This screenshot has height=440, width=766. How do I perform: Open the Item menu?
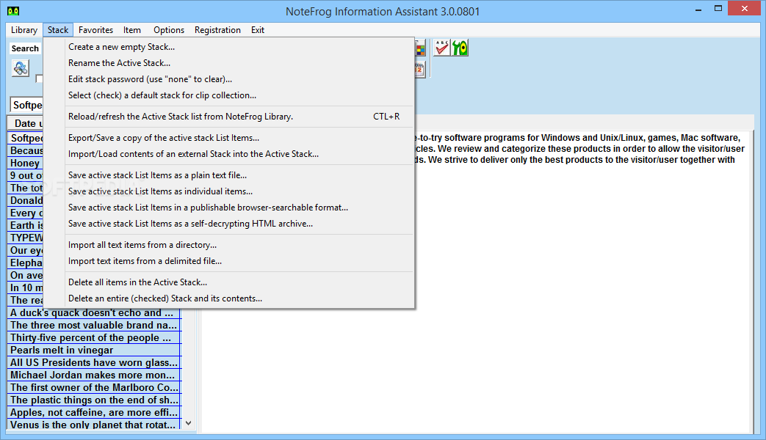(132, 30)
